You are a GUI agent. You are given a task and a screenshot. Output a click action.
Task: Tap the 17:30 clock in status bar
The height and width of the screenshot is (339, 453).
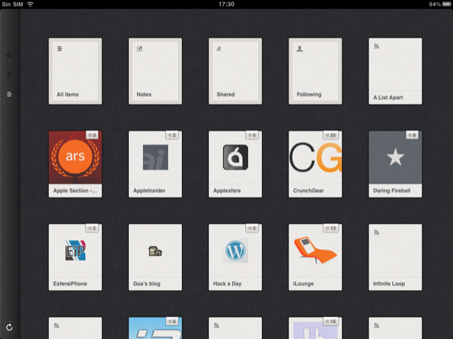tap(227, 4)
